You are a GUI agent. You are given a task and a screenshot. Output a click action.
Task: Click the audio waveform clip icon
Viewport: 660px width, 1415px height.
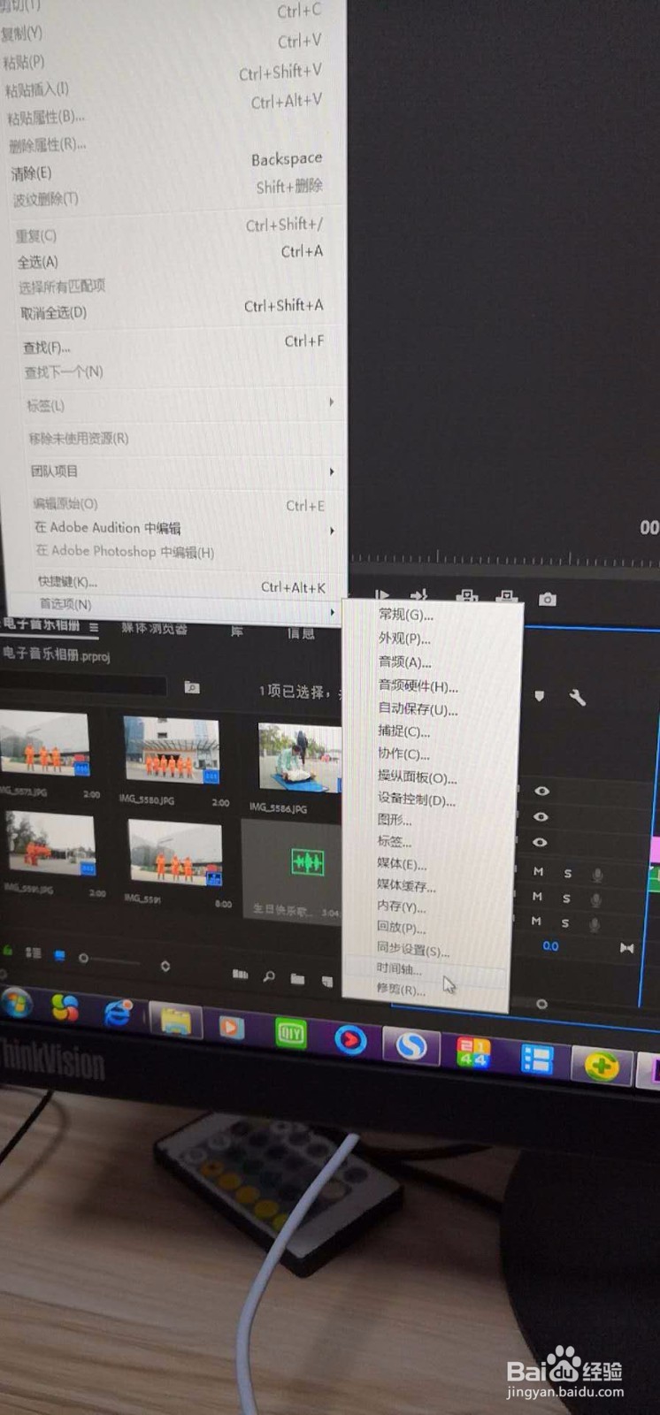coord(308,861)
